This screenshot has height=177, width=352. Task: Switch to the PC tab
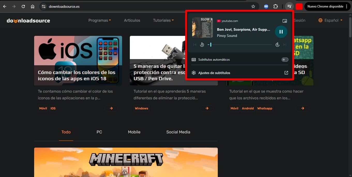pos(99,132)
